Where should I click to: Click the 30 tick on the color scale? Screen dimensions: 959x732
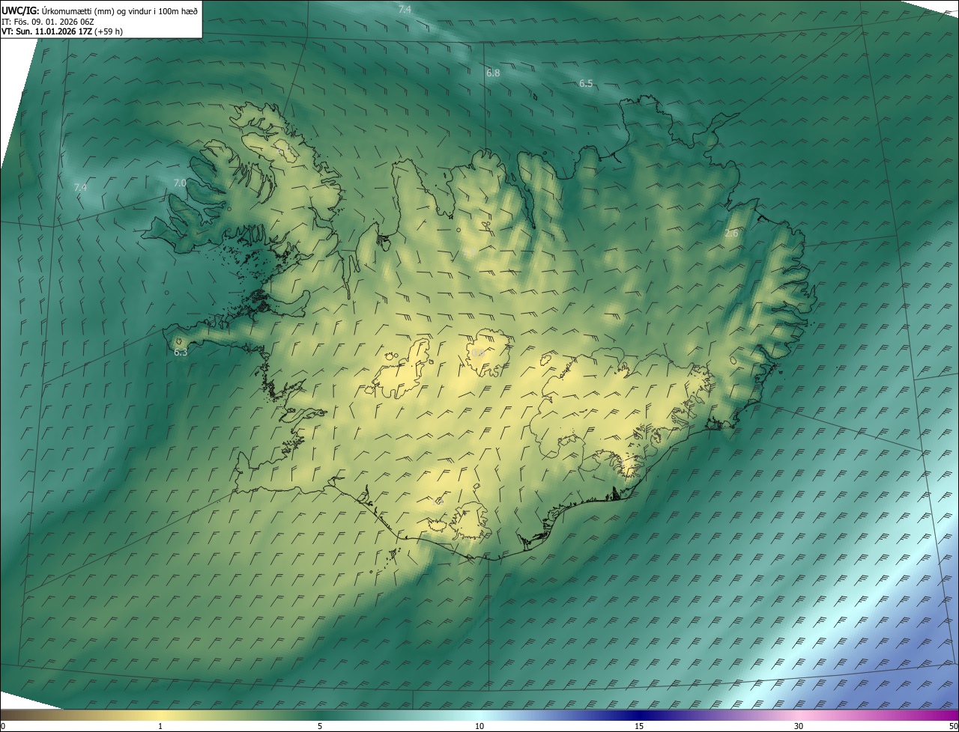click(x=799, y=726)
